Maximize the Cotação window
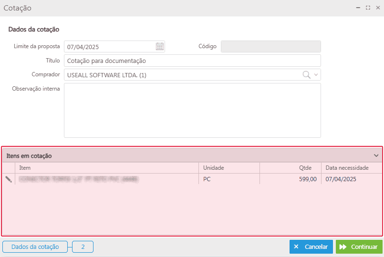 click(368, 8)
